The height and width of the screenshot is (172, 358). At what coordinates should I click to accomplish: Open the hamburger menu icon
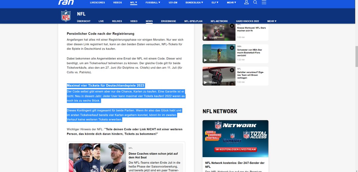264,2
